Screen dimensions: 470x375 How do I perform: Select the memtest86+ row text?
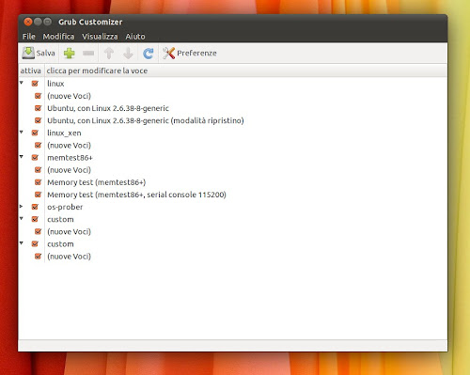[70, 158]
